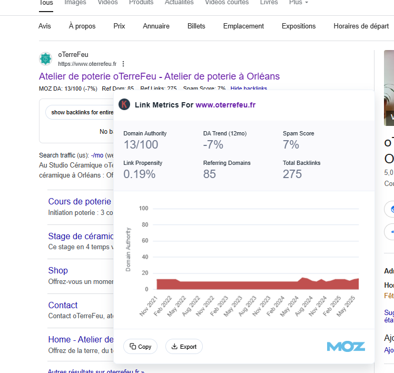This screenshot has height=373, width=394.
Task: Filter by Billets chip
Action: click(x=196, y=26)
